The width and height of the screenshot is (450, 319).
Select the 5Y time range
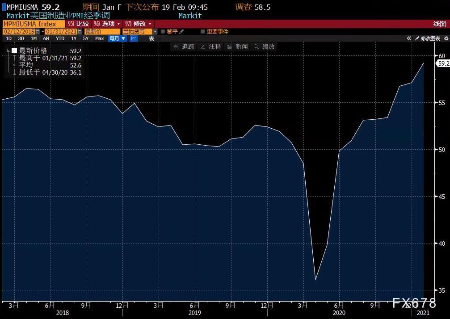[85, 38]
